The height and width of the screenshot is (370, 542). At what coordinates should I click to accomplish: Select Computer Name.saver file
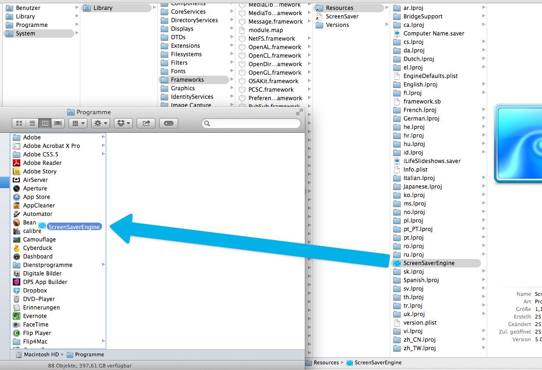(433, 34)
